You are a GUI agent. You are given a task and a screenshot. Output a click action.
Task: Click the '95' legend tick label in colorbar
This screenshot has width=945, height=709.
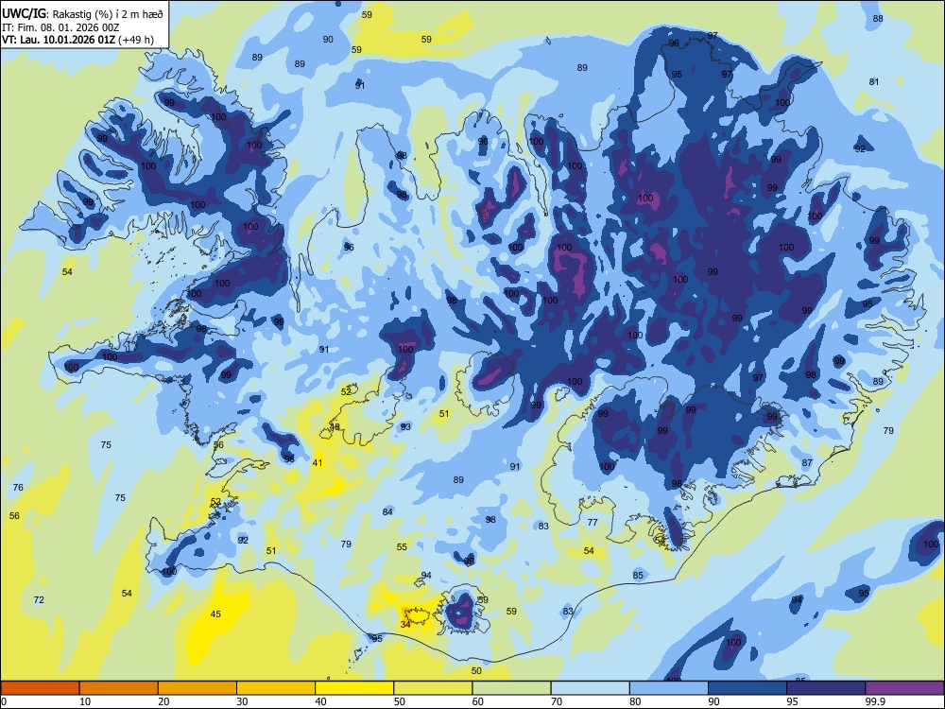(x=793, y=701)
